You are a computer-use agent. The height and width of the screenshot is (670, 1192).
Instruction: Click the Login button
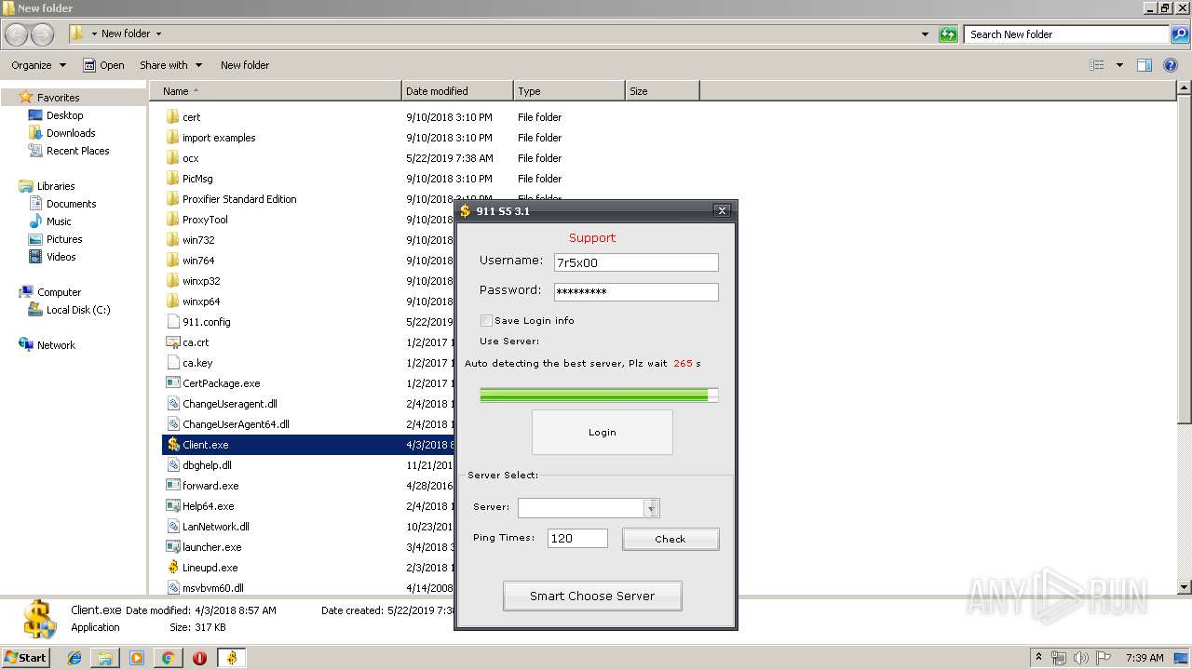(603, 432)
